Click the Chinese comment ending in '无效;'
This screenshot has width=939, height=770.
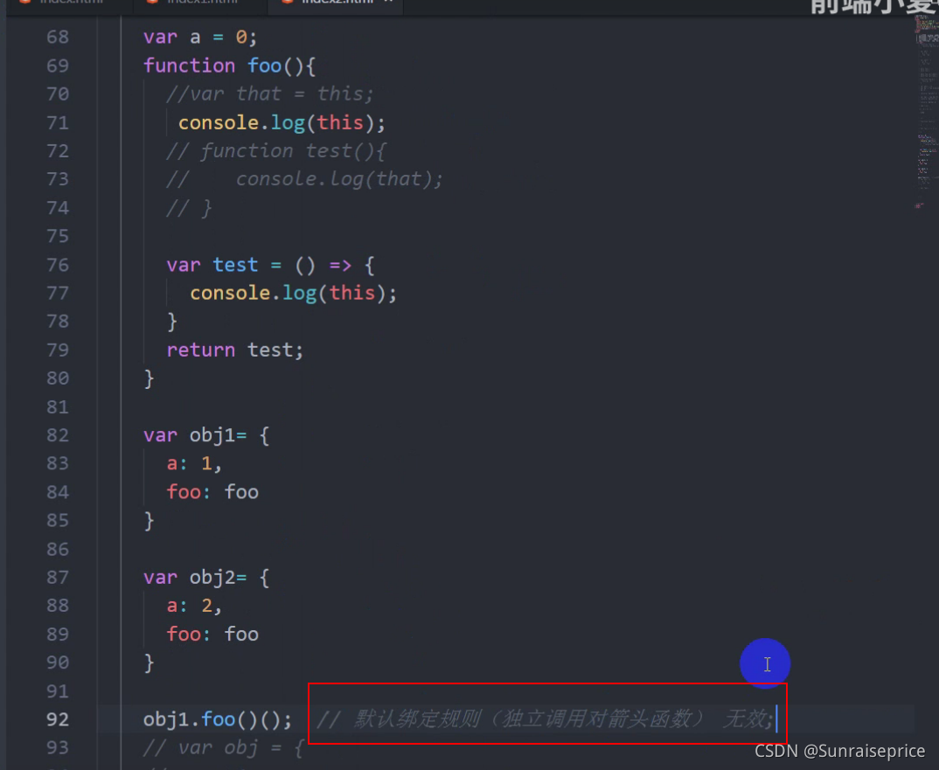[545, 718]
